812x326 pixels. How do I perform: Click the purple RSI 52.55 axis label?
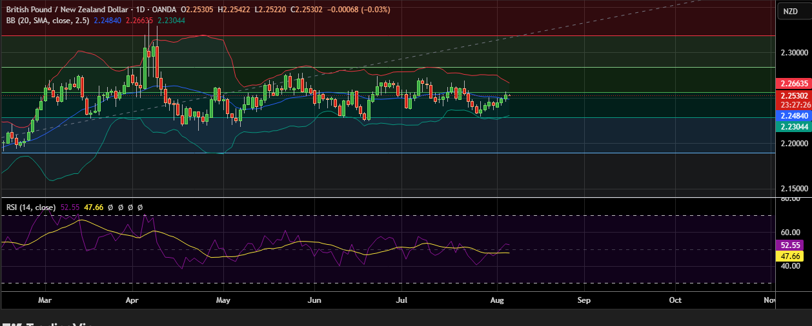(x=791, y=245)
